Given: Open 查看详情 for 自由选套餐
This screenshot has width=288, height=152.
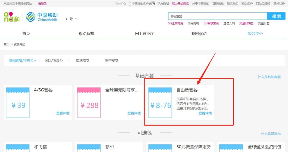Looking at the screenshot, I should tap(205, 113).
